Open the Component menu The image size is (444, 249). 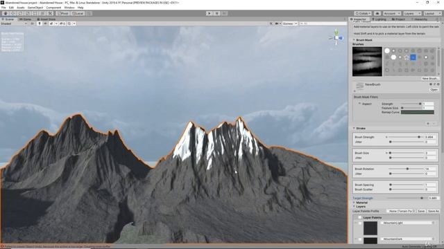(53, 8)
